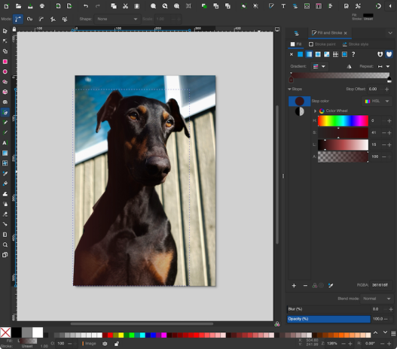
Task: Click the New document icon
Action: point(7,6)
